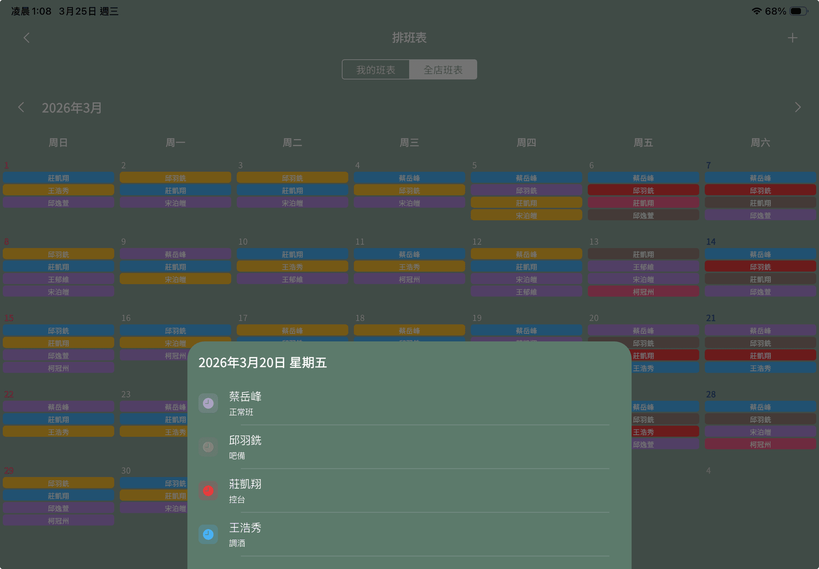
Task: Go to the previous month
Action: point(22,107)
